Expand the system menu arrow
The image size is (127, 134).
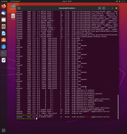click(125, 1)
